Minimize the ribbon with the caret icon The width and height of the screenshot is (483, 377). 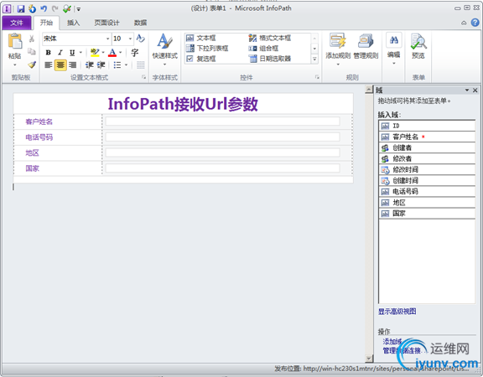tap(464, 23)
